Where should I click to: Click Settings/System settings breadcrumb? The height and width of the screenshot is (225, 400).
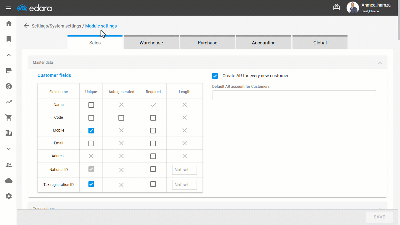coord(56,26)
